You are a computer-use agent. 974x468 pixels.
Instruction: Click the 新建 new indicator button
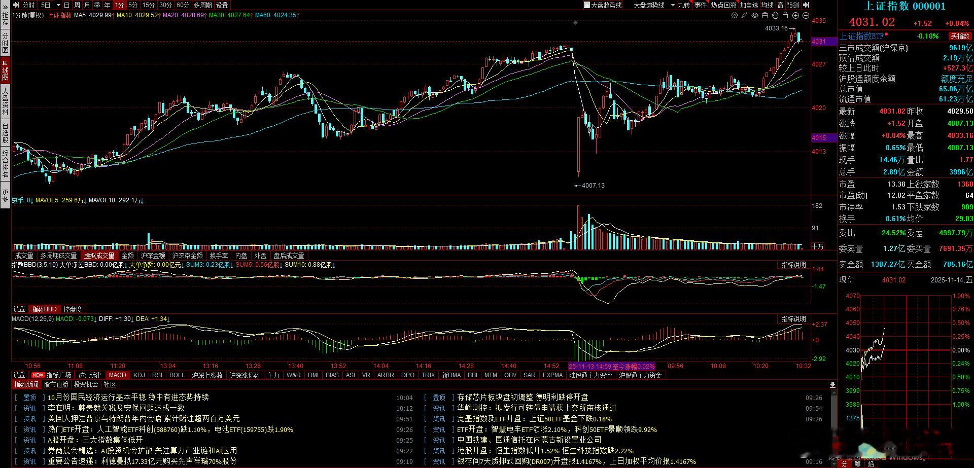pyautogui.click(x=91, y=375)
